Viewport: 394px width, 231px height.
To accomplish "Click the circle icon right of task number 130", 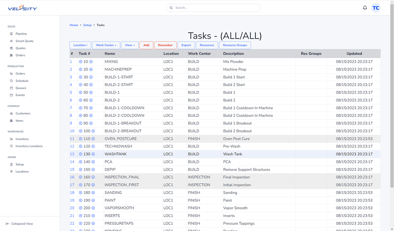I will (x=93, y=154).
